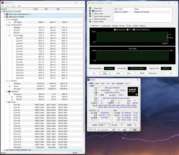This screenshot has height=155, width=179.
Task: Collapse the Temperatures node
Action: [x=7, y=25]
